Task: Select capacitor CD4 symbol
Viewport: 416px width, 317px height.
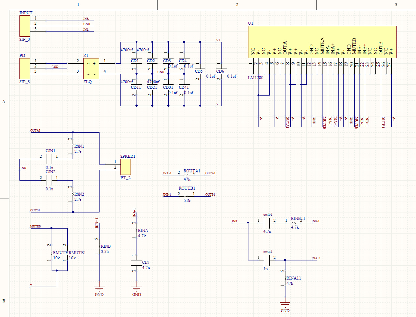Action: [184, 61]
